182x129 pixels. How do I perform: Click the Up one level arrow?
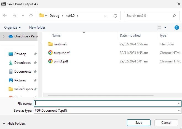[31, 16]
